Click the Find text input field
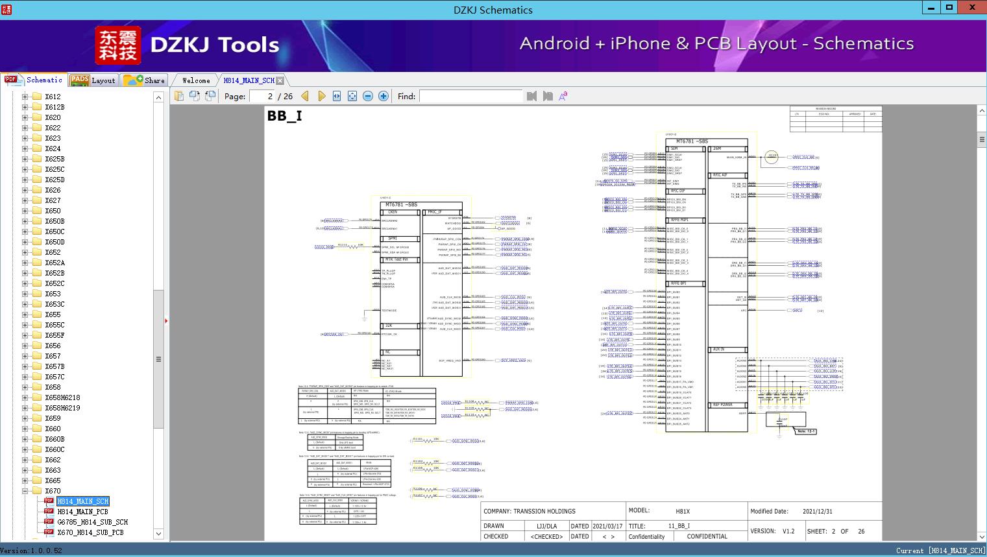Screen dimensions: 987x557 tap(470, 96)
